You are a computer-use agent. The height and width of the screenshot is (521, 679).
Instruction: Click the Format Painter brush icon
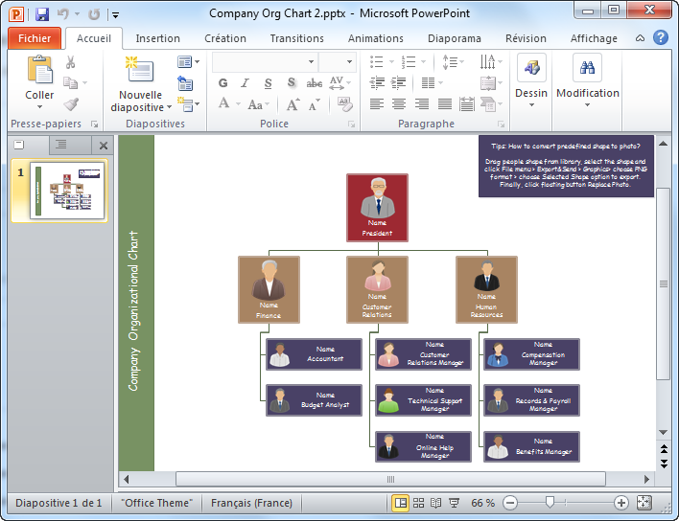coord(71,104)
